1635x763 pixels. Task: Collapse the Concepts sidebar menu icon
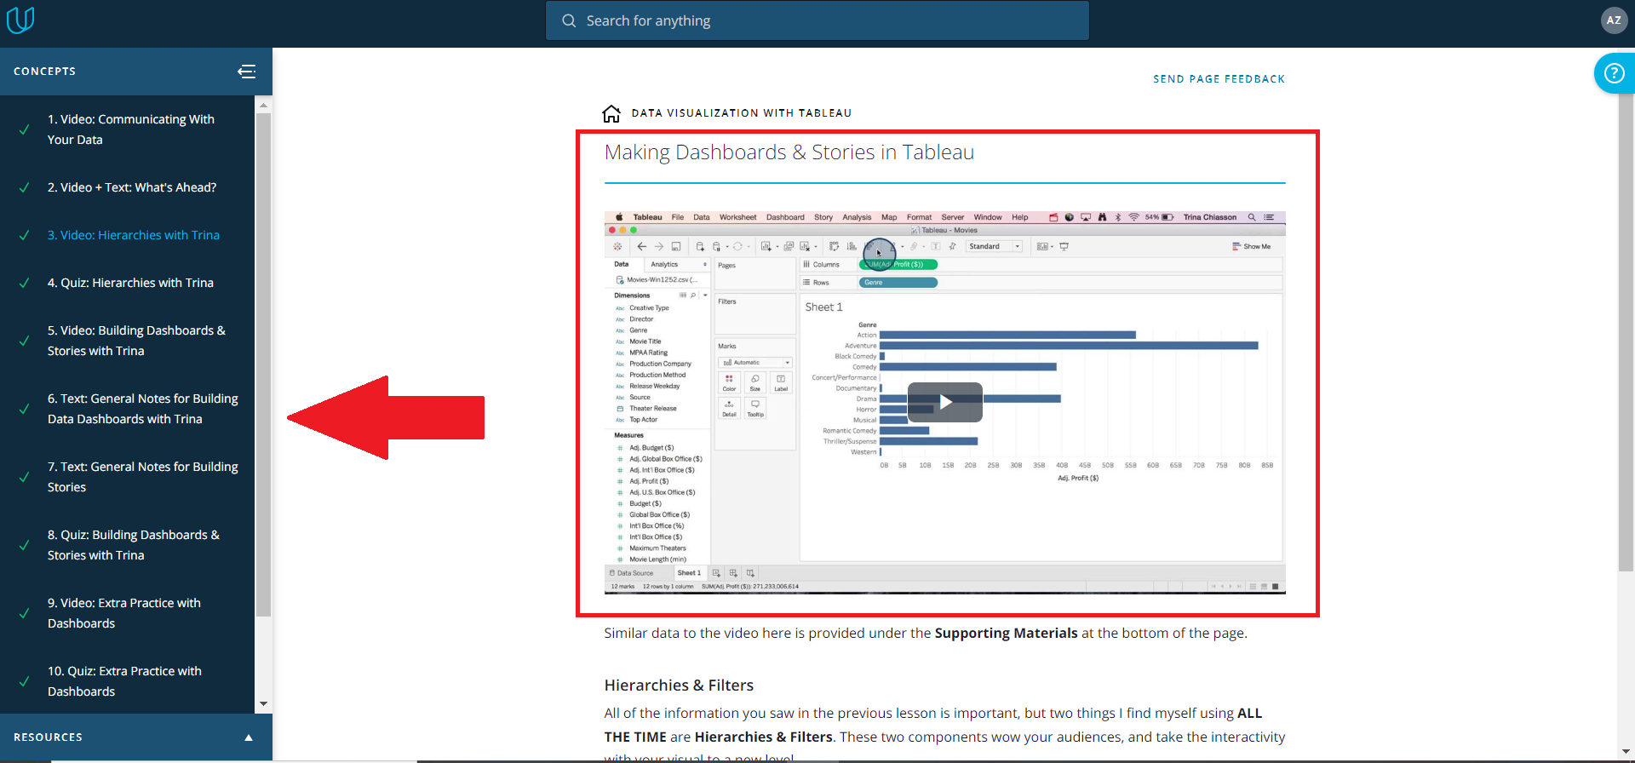[x=246, y=72]
